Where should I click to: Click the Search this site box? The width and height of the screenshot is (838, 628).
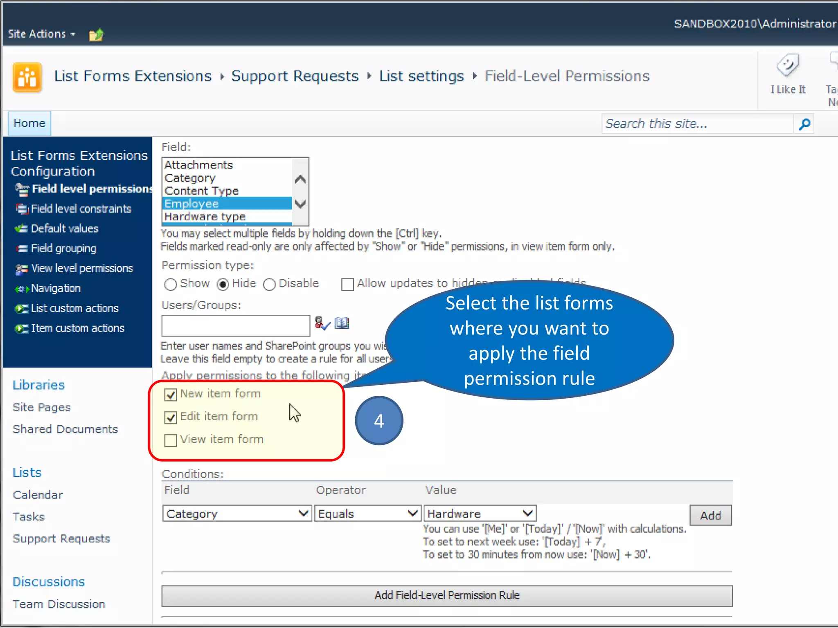point(697,124)
